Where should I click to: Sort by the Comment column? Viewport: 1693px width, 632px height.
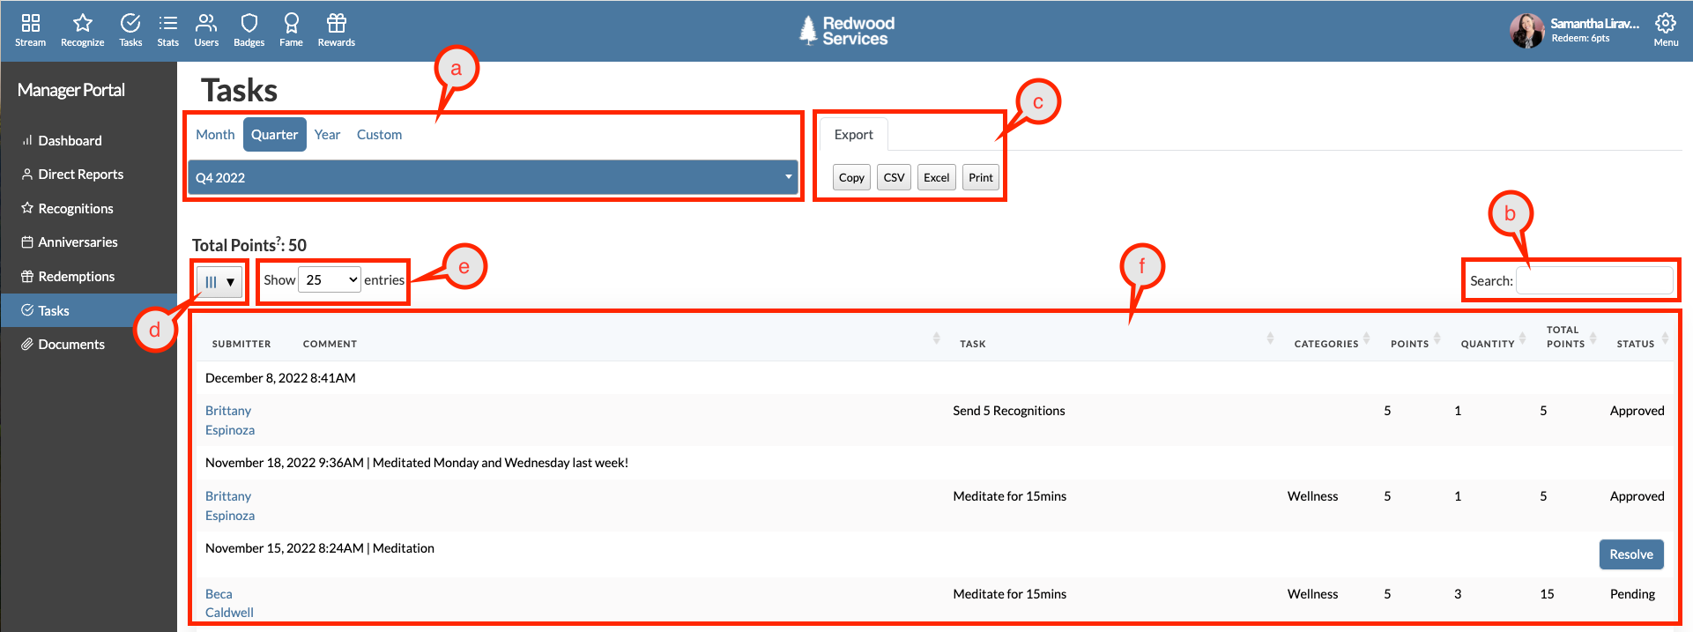(330, 344)
